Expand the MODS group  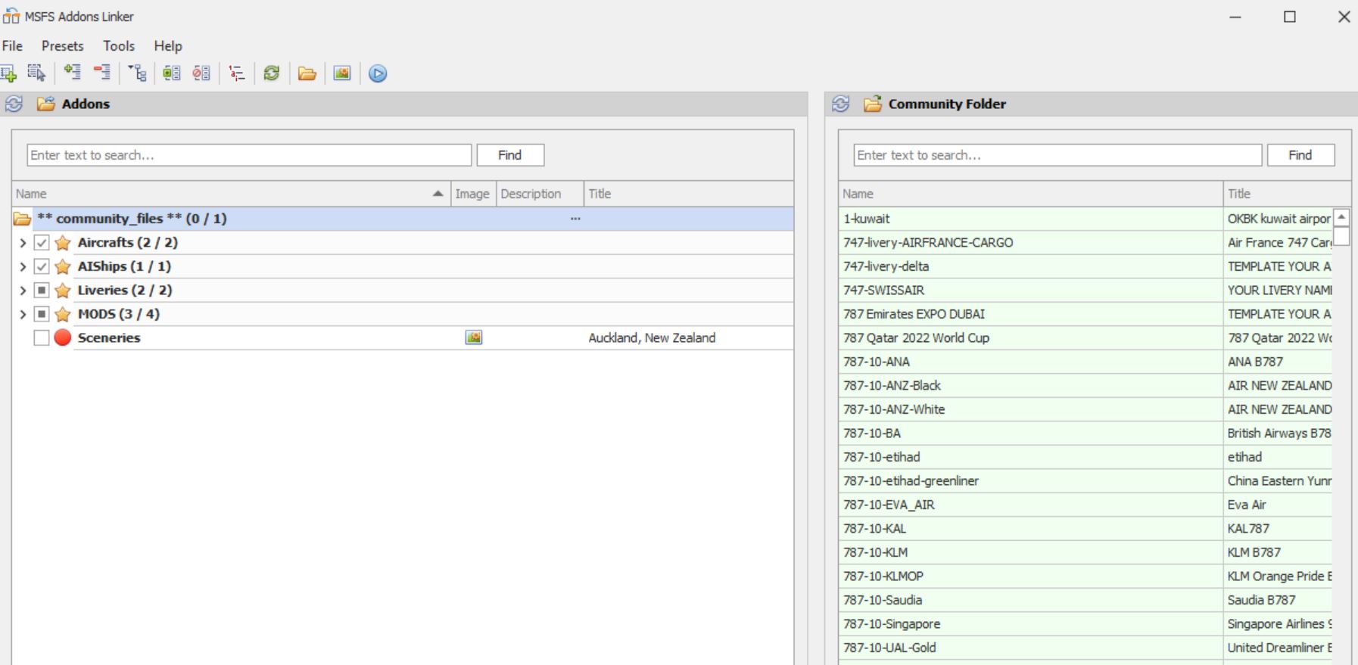23,314
